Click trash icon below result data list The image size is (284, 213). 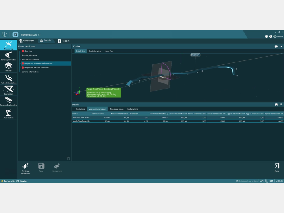68,158
